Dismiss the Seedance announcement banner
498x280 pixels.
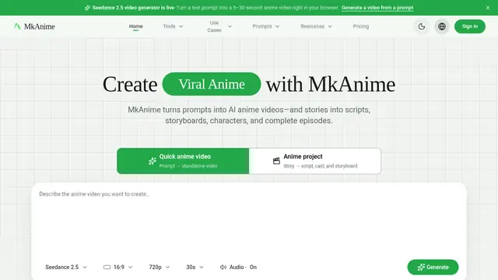click(488, 8)
